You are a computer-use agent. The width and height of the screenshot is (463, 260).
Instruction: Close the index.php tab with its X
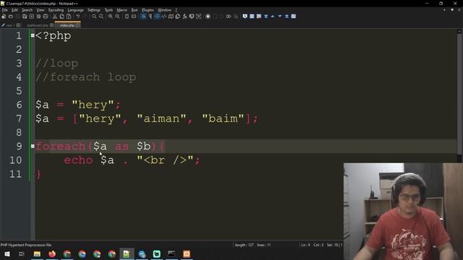tap(77, 25)
